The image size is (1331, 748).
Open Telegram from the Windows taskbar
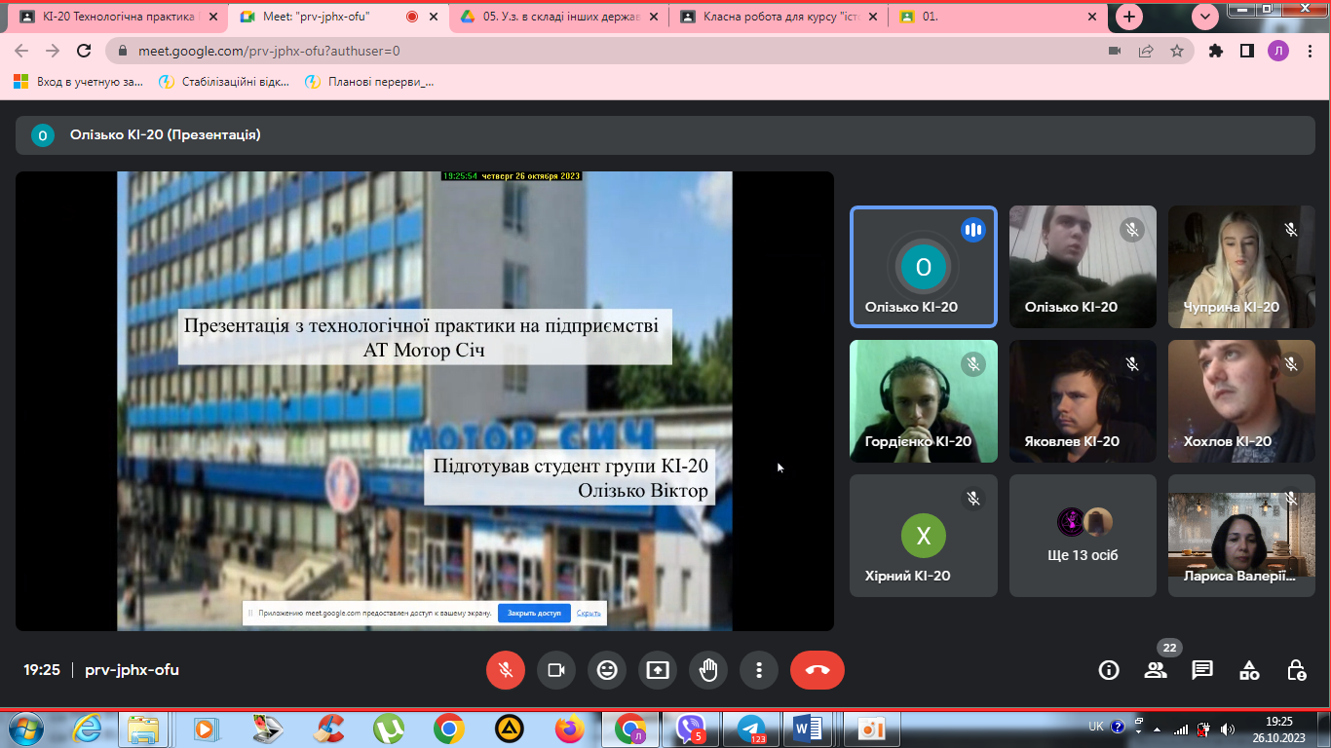coord(750,728)
